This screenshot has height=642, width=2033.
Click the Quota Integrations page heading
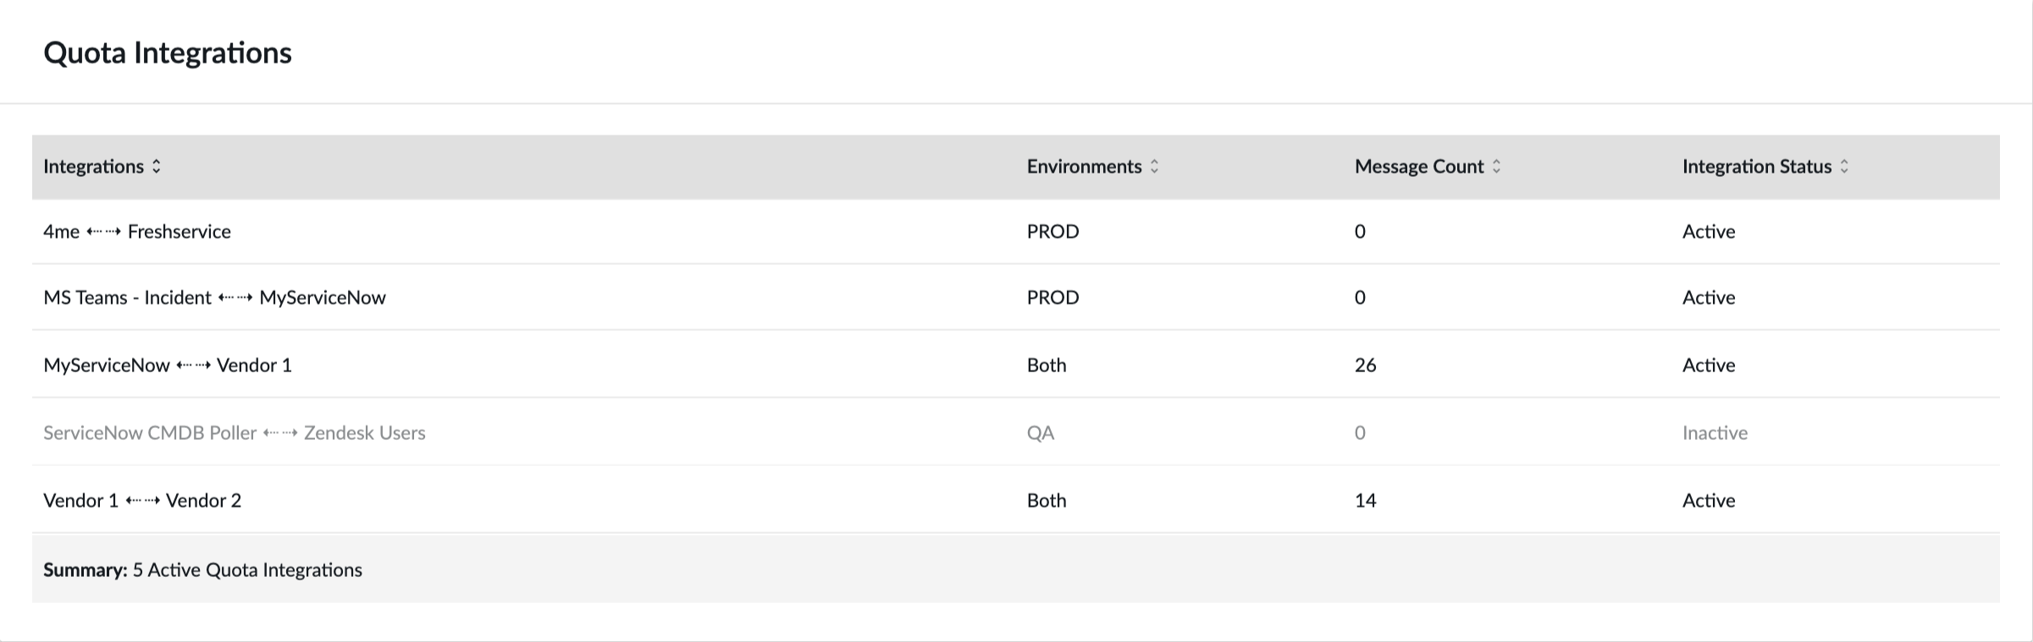(168, 53)
